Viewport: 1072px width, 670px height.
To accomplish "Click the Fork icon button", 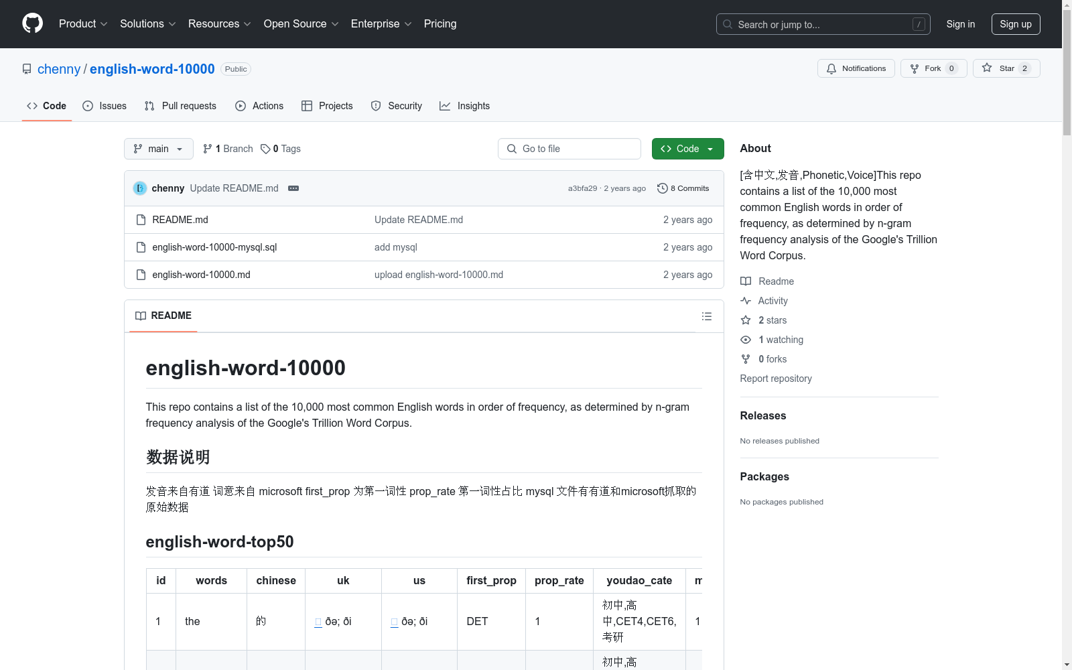I will pos(915,68).
